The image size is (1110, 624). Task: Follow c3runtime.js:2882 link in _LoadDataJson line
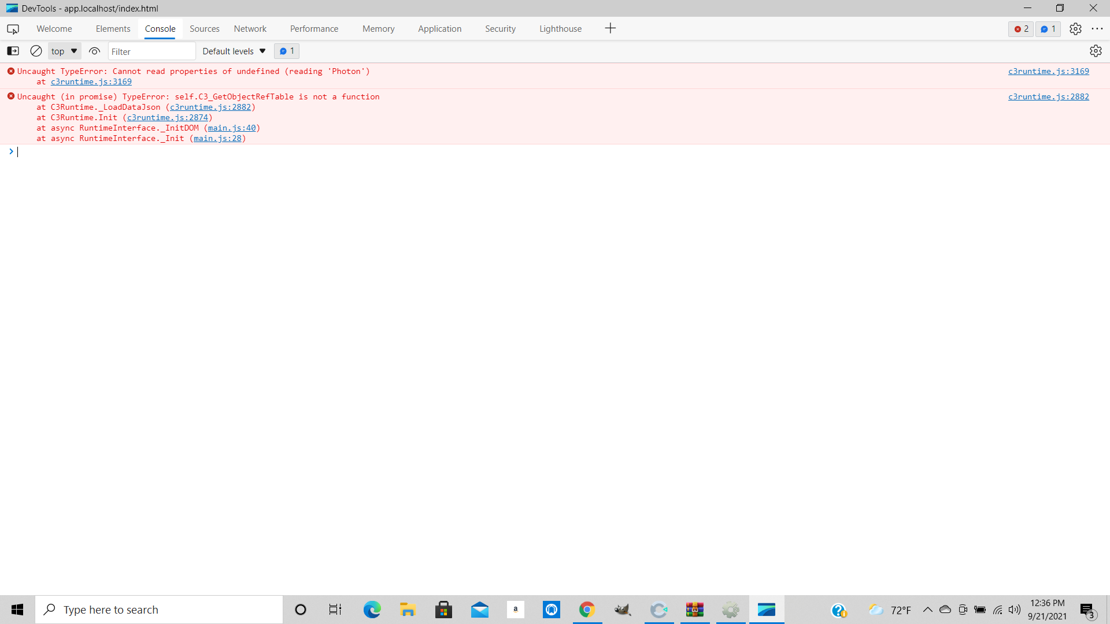pos(210,107)
